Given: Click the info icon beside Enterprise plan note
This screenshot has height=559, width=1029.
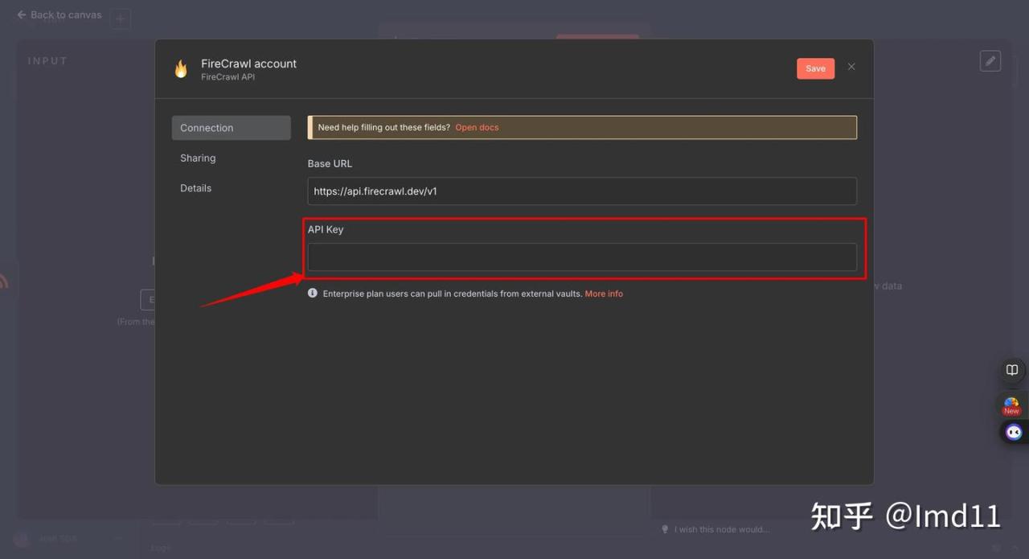Looking at the screenshot, I should tap(313, 294).
